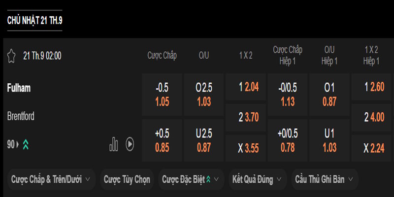Pick Over 2.5 goals at 1.03
The width and height of the screenshot is (394, 197).
(x=203, y=94)
